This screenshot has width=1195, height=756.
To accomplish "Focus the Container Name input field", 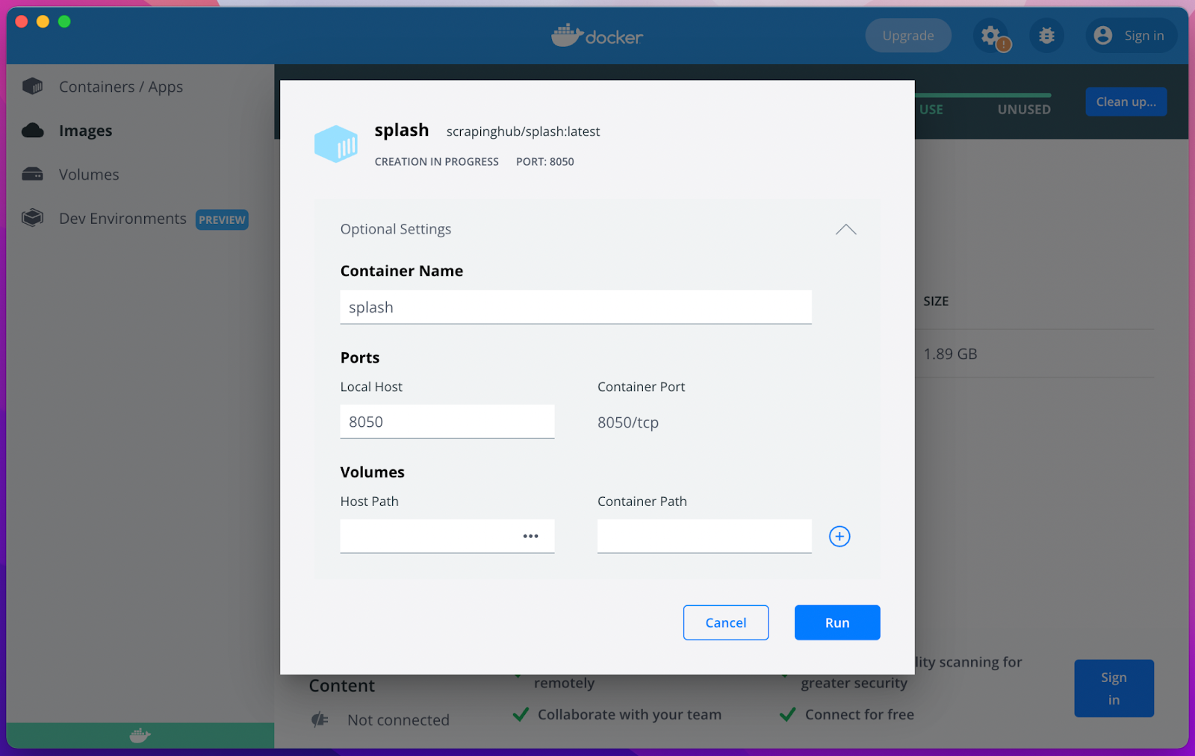I will [x=576, y=307].
